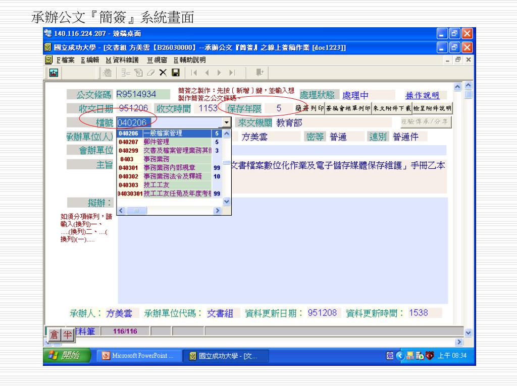Click the floppy disk save icon

coord(175,73)
